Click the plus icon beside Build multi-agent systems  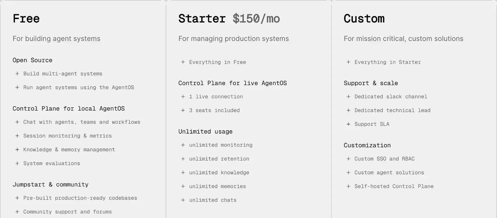17,74
